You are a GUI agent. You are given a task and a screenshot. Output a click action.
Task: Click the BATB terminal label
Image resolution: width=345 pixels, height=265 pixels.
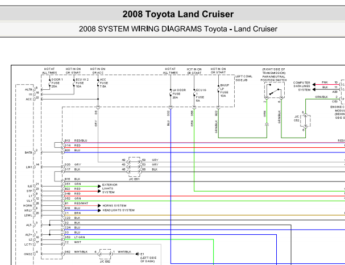click(x=28, y=152)
